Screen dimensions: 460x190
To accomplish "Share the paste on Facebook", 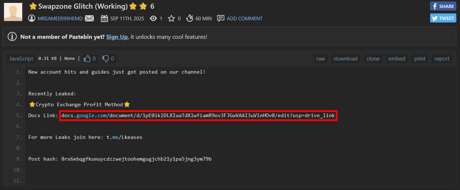I will 443,6.
